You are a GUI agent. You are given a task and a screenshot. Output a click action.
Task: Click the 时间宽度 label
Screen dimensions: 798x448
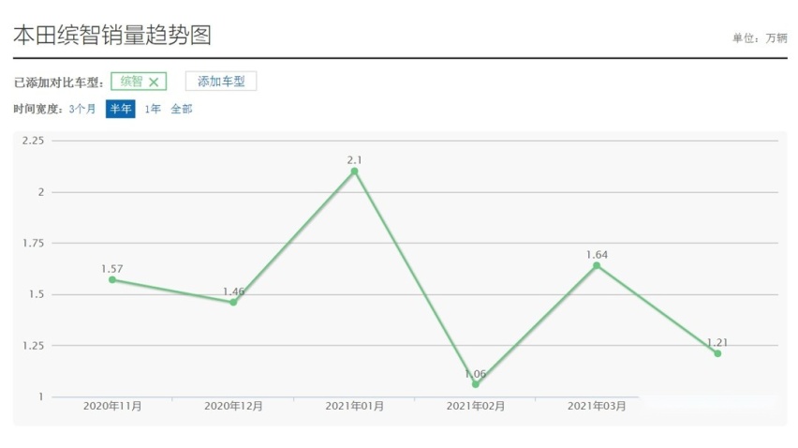click(39, 109)
